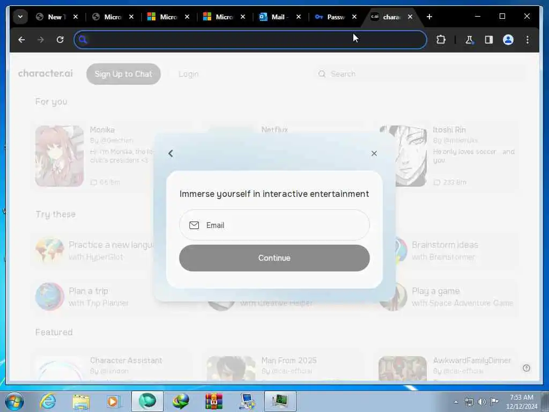
Task: Switch to the Passw tab
Action: (x=335, y=17)
